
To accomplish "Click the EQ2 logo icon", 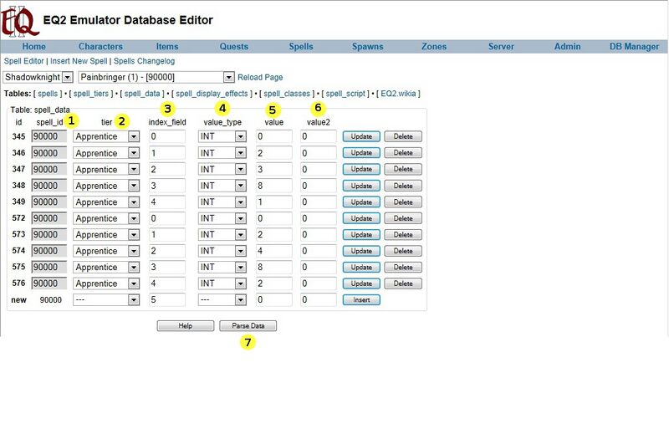I will 19,21.
